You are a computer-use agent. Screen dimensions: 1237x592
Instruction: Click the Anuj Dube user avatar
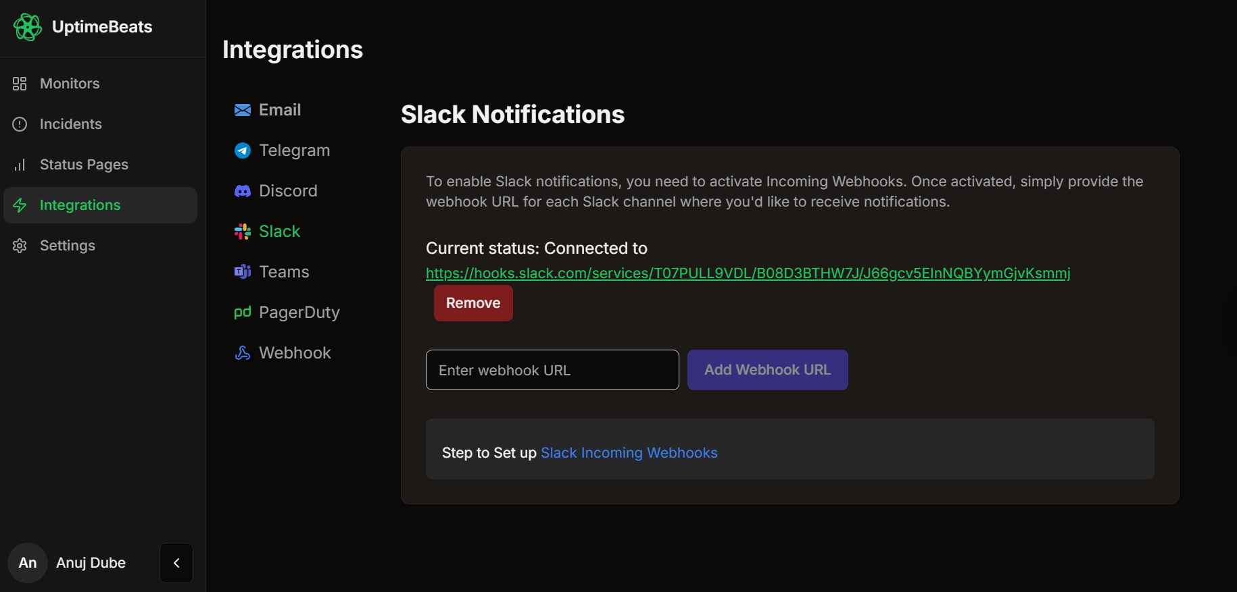coord(28,563)
